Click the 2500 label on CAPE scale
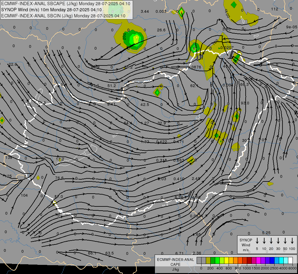Viewport: 298px width, 274px height. click(x=274, y=268)
